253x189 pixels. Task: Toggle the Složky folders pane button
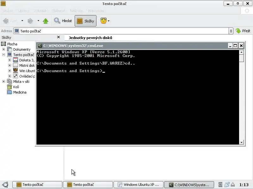tap(85, 21)
